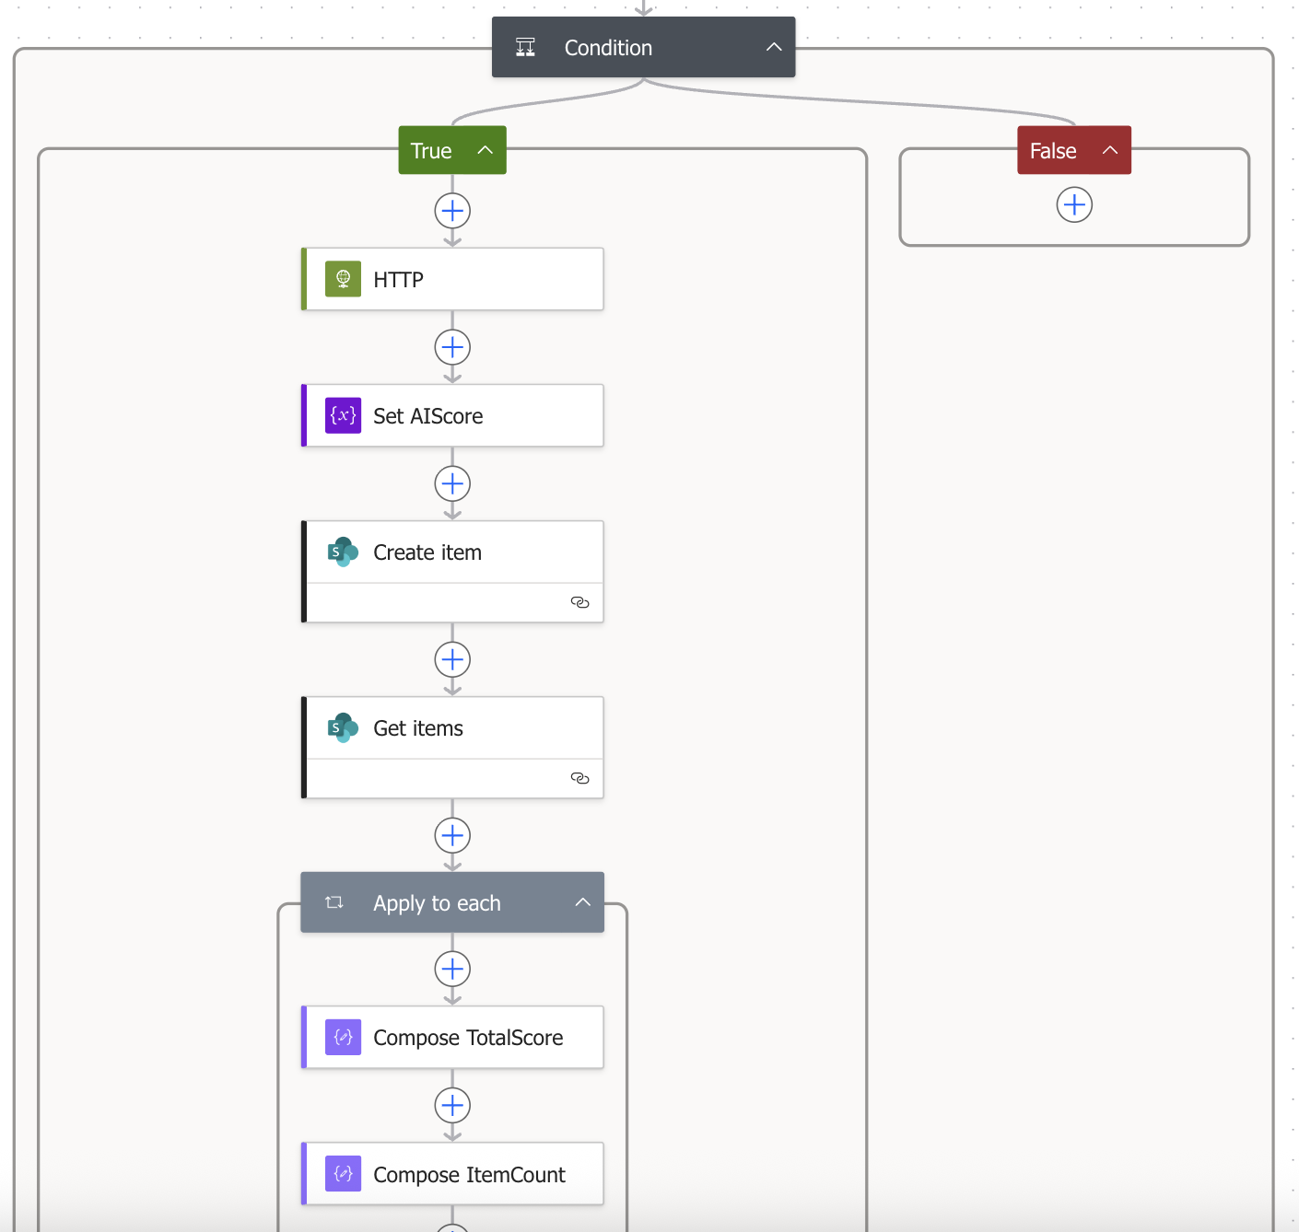Collapse the Condition block

(774, 47)
